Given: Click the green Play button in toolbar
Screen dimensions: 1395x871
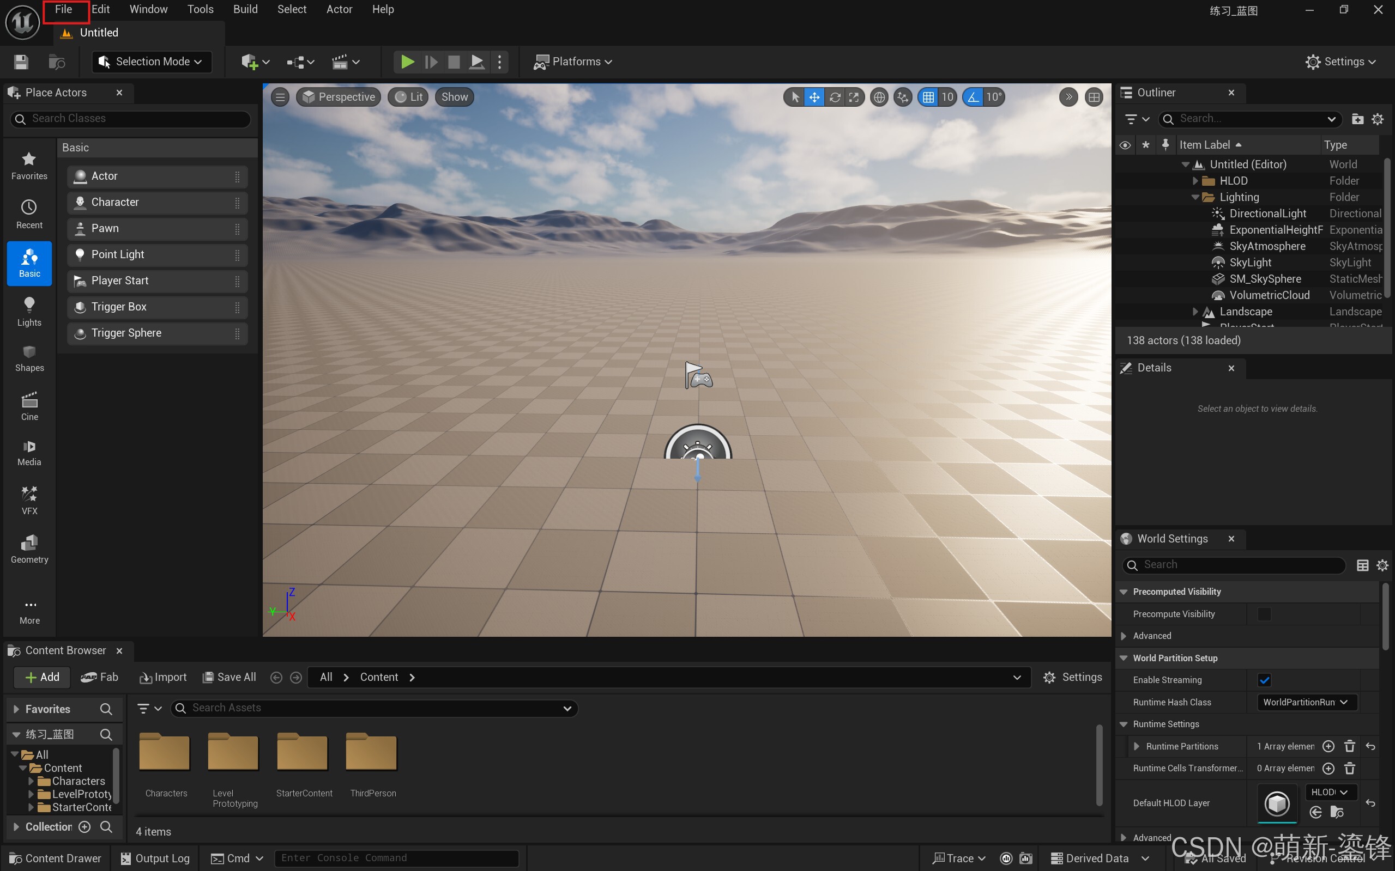Looking at the screenshot, I should coord(407,62).
